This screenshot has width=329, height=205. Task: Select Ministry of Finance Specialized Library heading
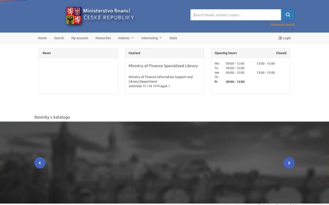(x=163, y=66)
